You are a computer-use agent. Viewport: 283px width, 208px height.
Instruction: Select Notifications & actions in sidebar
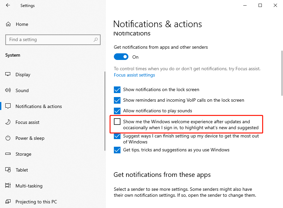point(39,106)
